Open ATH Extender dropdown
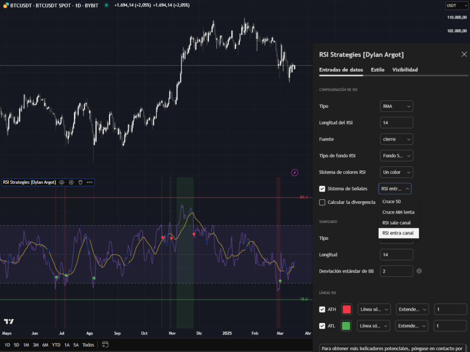This screenshot has width=470, height=352. (412, 309)
